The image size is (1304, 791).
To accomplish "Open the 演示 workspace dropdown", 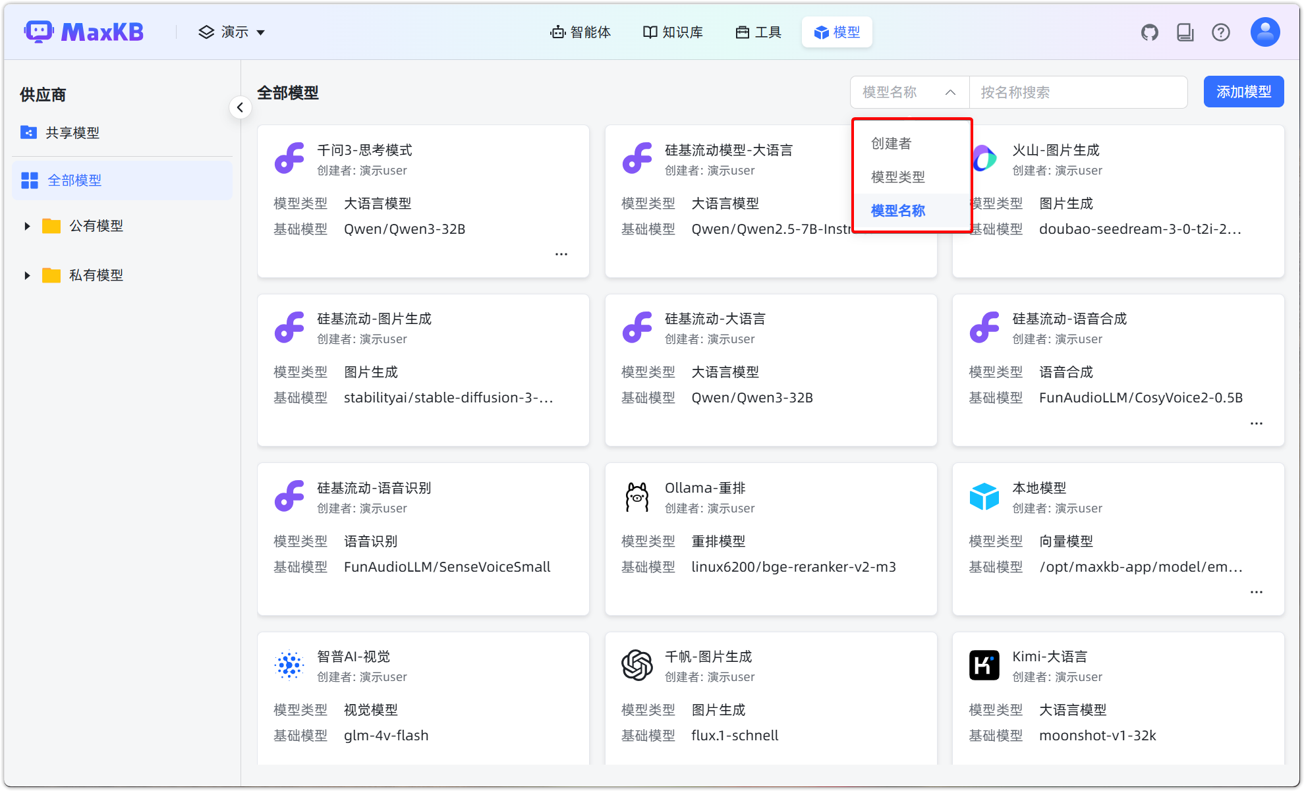I will 232,32.
